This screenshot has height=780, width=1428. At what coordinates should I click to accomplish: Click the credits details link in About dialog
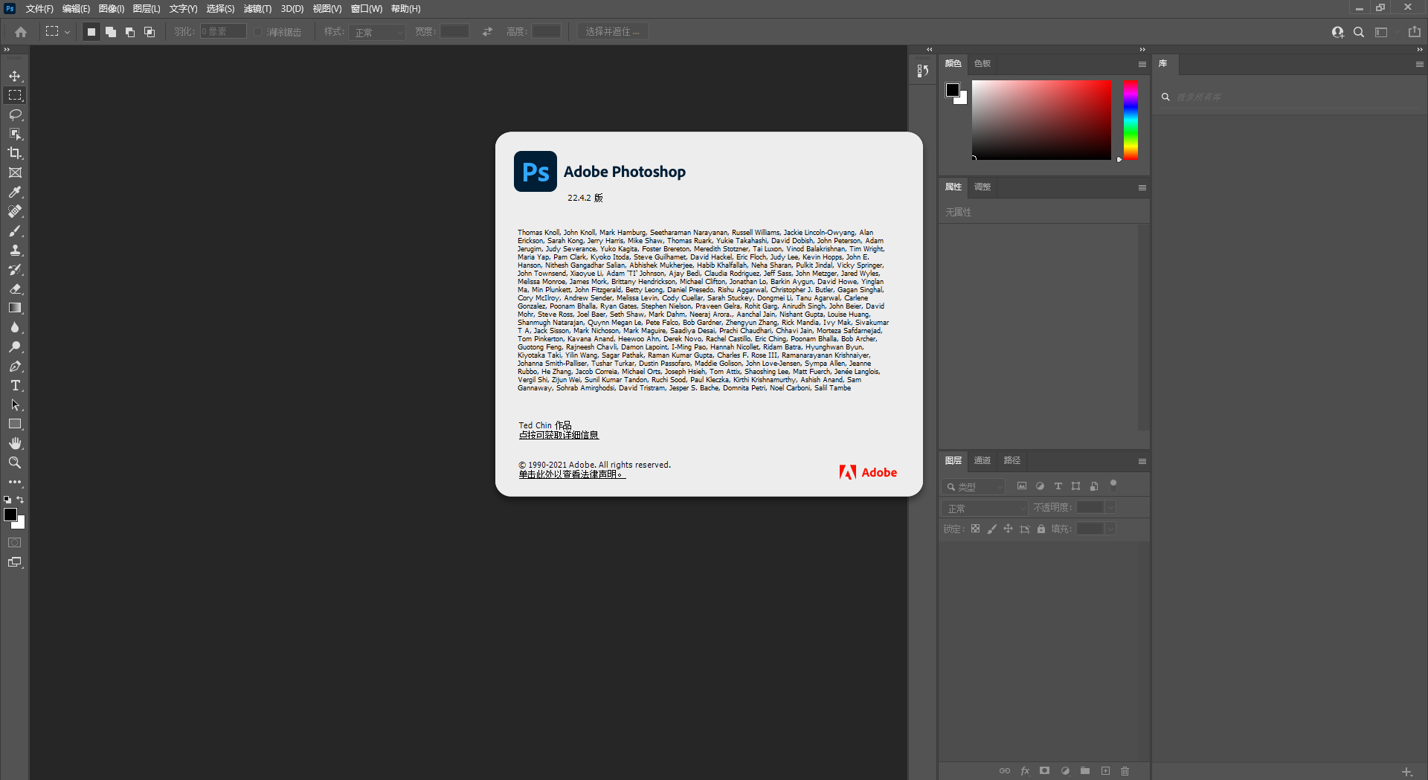click(x=559, y=436)
